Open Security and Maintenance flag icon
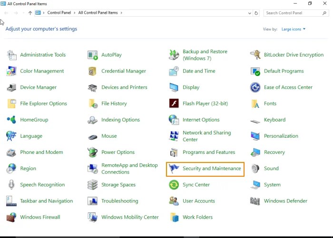This screenshot has height=238, width=333. pos(174,169)
